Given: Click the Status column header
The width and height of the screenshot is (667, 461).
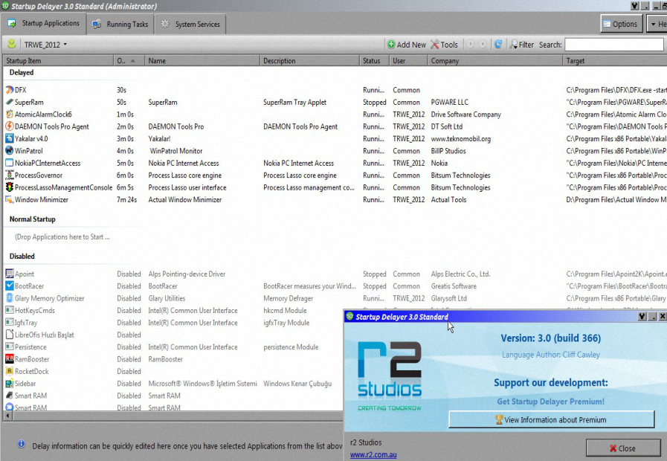Looking at the screenshot, I should point(374,61).
